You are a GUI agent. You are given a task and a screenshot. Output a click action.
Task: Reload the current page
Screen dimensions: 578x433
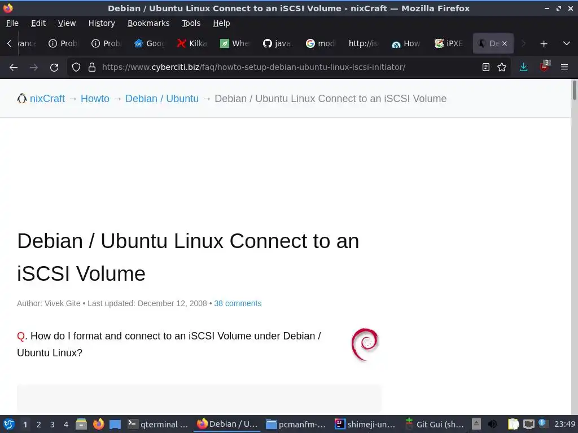click(x=54, y=68)
